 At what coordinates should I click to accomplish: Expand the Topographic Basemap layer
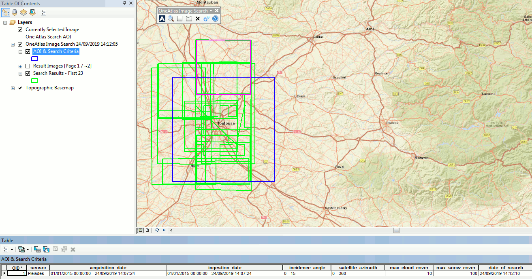click(x=13, y=88)
